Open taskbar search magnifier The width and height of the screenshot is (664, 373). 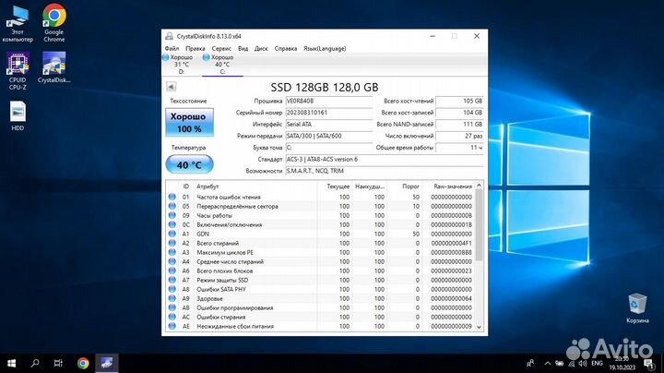(35, 363)
